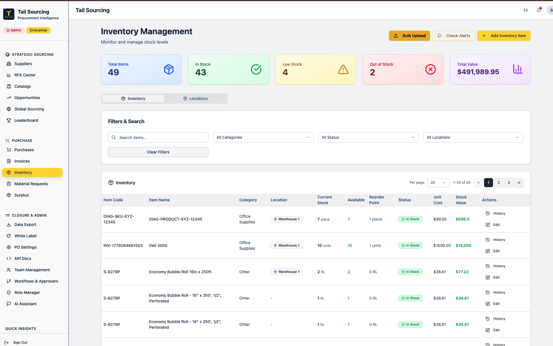Click the Warehouse 1 tag on Dell 3000 row
553x346 pixels.
coord(287,245)
